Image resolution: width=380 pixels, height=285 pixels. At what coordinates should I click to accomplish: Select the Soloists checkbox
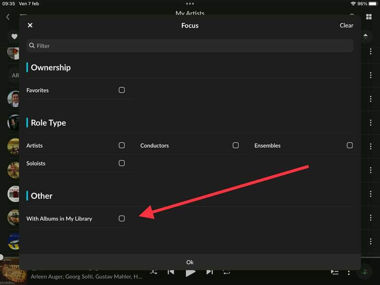122,163
